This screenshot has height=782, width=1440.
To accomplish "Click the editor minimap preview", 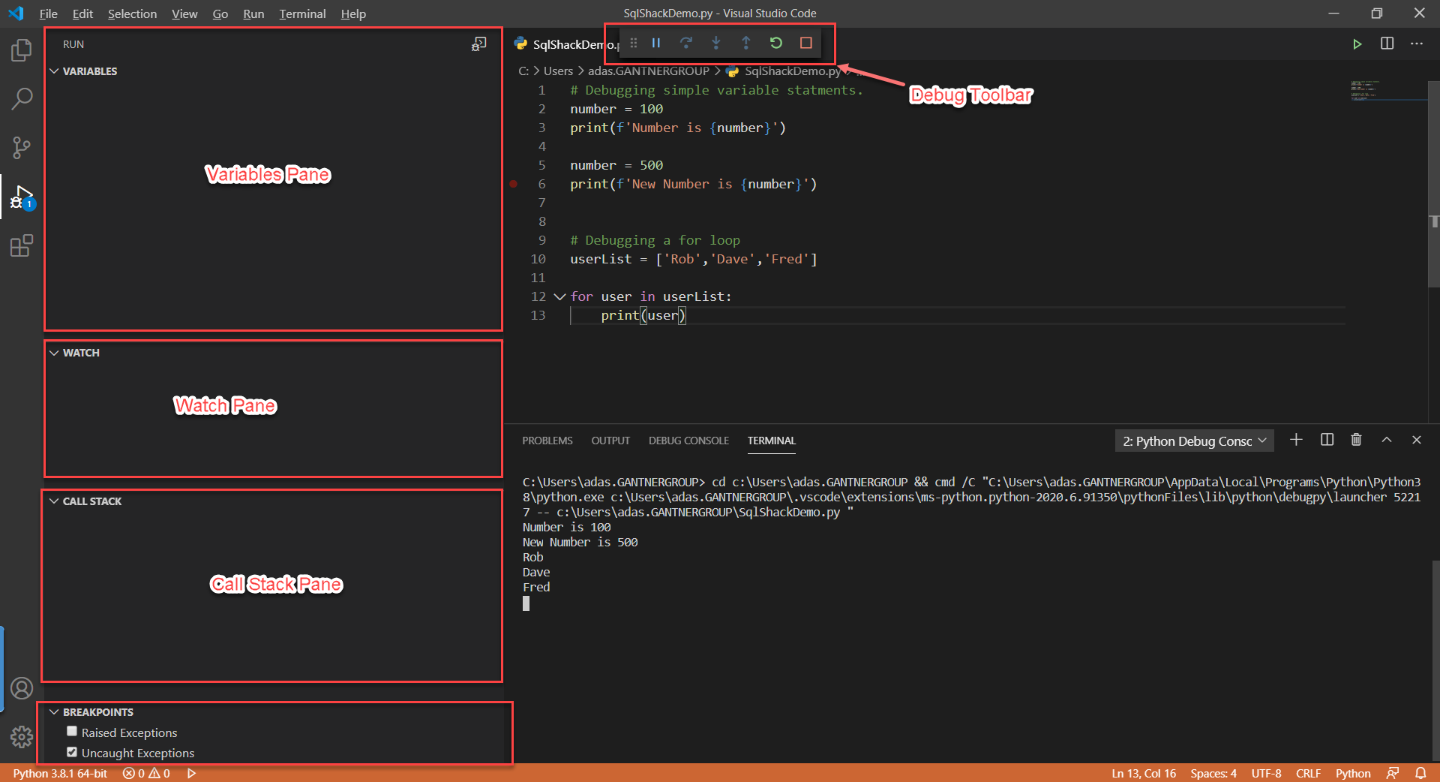I will click(1365, 89).
